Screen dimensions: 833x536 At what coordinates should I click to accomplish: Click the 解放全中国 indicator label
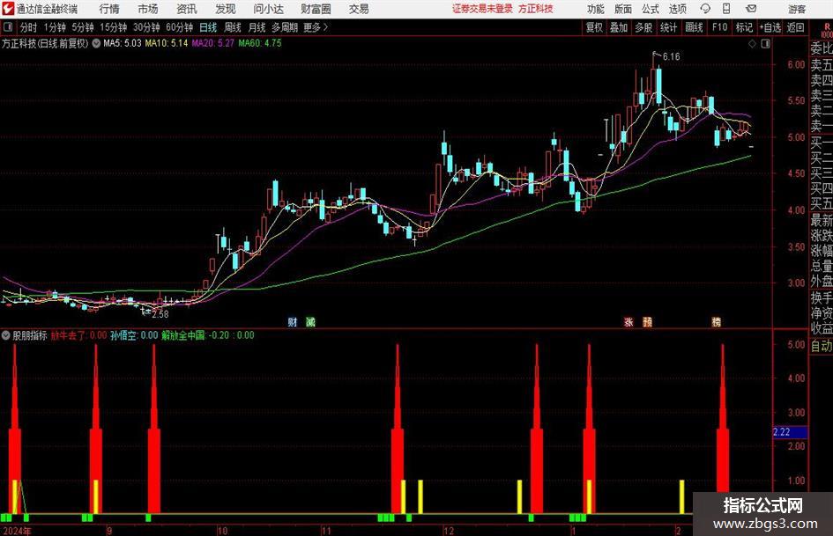coord(182,335)
